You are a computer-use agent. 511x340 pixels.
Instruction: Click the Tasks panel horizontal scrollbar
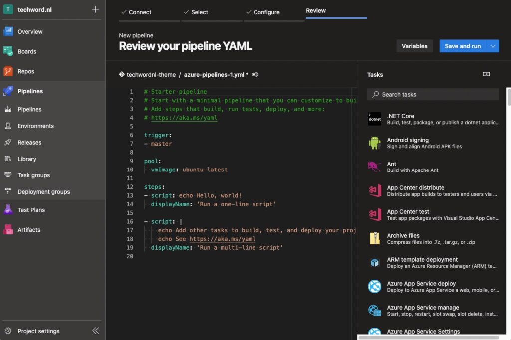pyautogui.click(x=429, y=338)
